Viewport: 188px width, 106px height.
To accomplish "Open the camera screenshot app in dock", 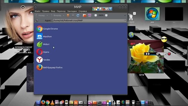I will click(x=80, y=102).
